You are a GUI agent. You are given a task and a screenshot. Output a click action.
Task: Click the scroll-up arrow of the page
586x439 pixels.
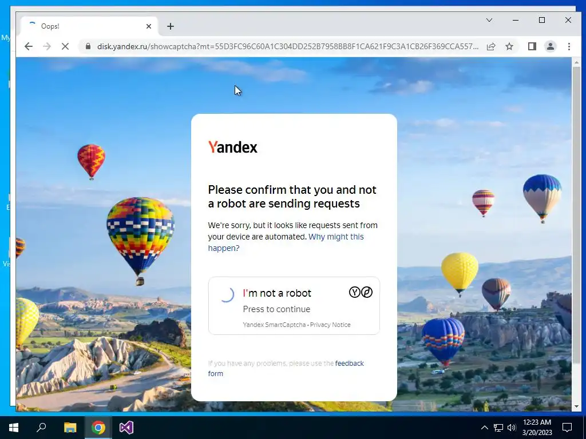(x=576, y=62)
